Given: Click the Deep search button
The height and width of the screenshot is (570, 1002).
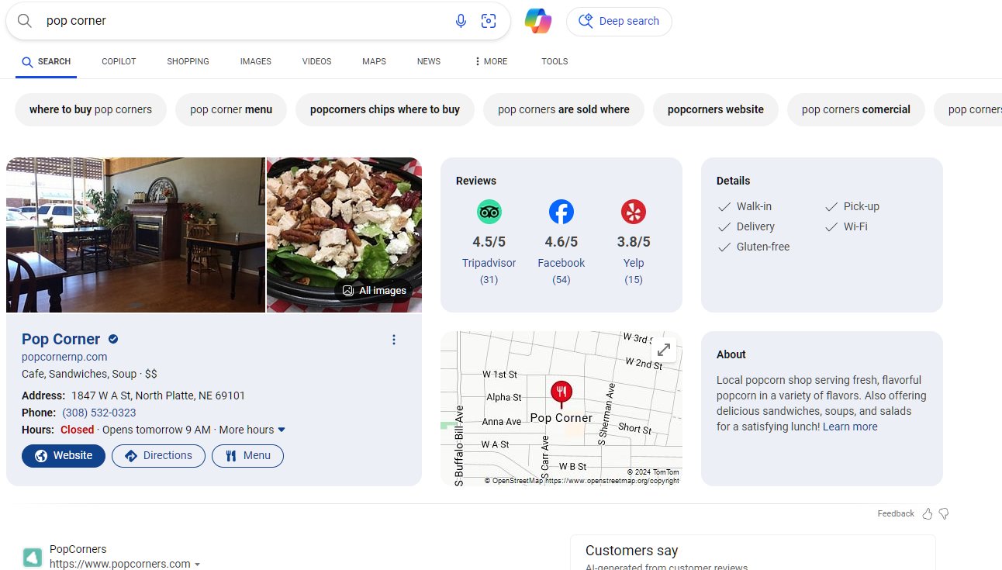Looking at the screenshot, I should tap(619, 21).
